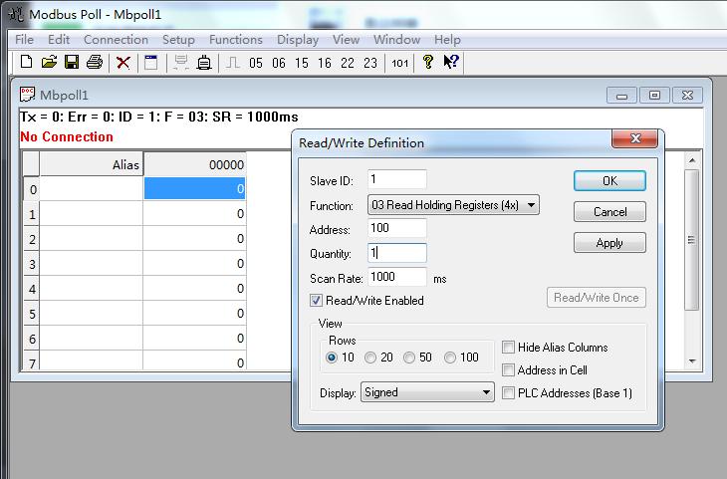The height and width of the screenshot is (479, 727).
Task: Expand the Display format dropdown
Action: (427, 392)
